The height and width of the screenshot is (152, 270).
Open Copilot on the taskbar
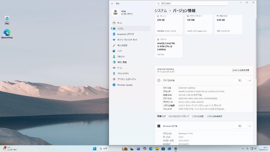[145, 149]
